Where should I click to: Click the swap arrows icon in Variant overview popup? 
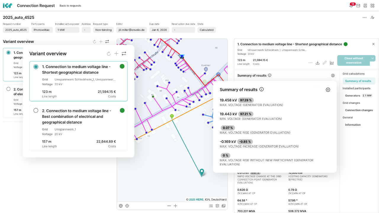pos(124,54)
